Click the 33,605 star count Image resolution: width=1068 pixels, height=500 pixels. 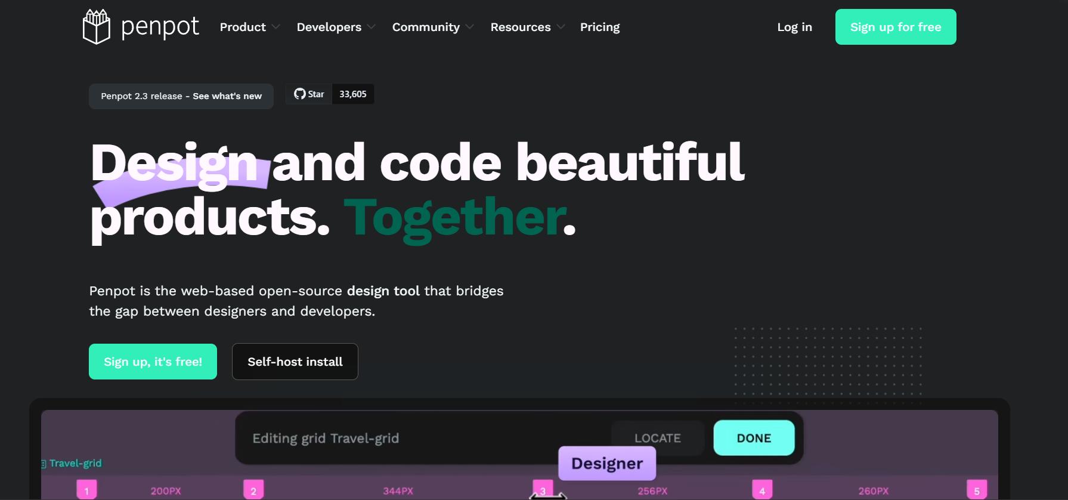[353, 94]
